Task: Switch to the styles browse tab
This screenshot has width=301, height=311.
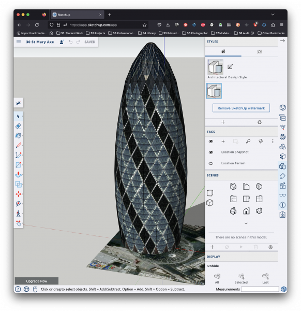Action: pos(260,51)
